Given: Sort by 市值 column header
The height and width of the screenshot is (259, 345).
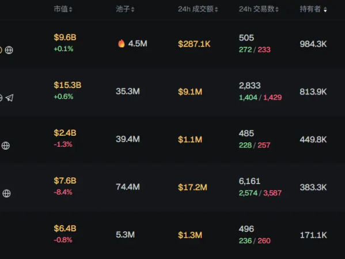Looking at the screenshot, I should pos(63,9).
